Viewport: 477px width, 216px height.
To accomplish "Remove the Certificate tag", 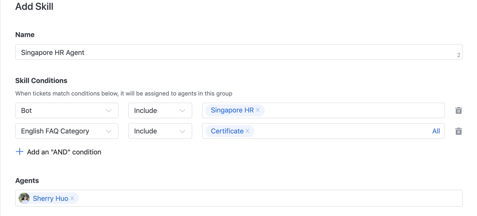I will coord(247,131).
